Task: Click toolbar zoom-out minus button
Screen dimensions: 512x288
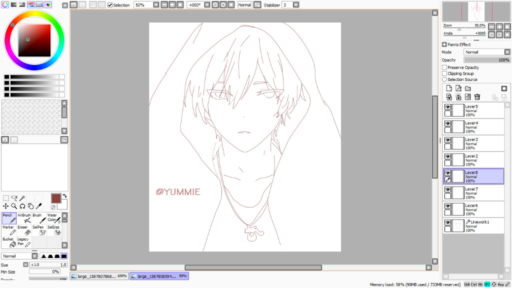Action: (x=164, y=5)
